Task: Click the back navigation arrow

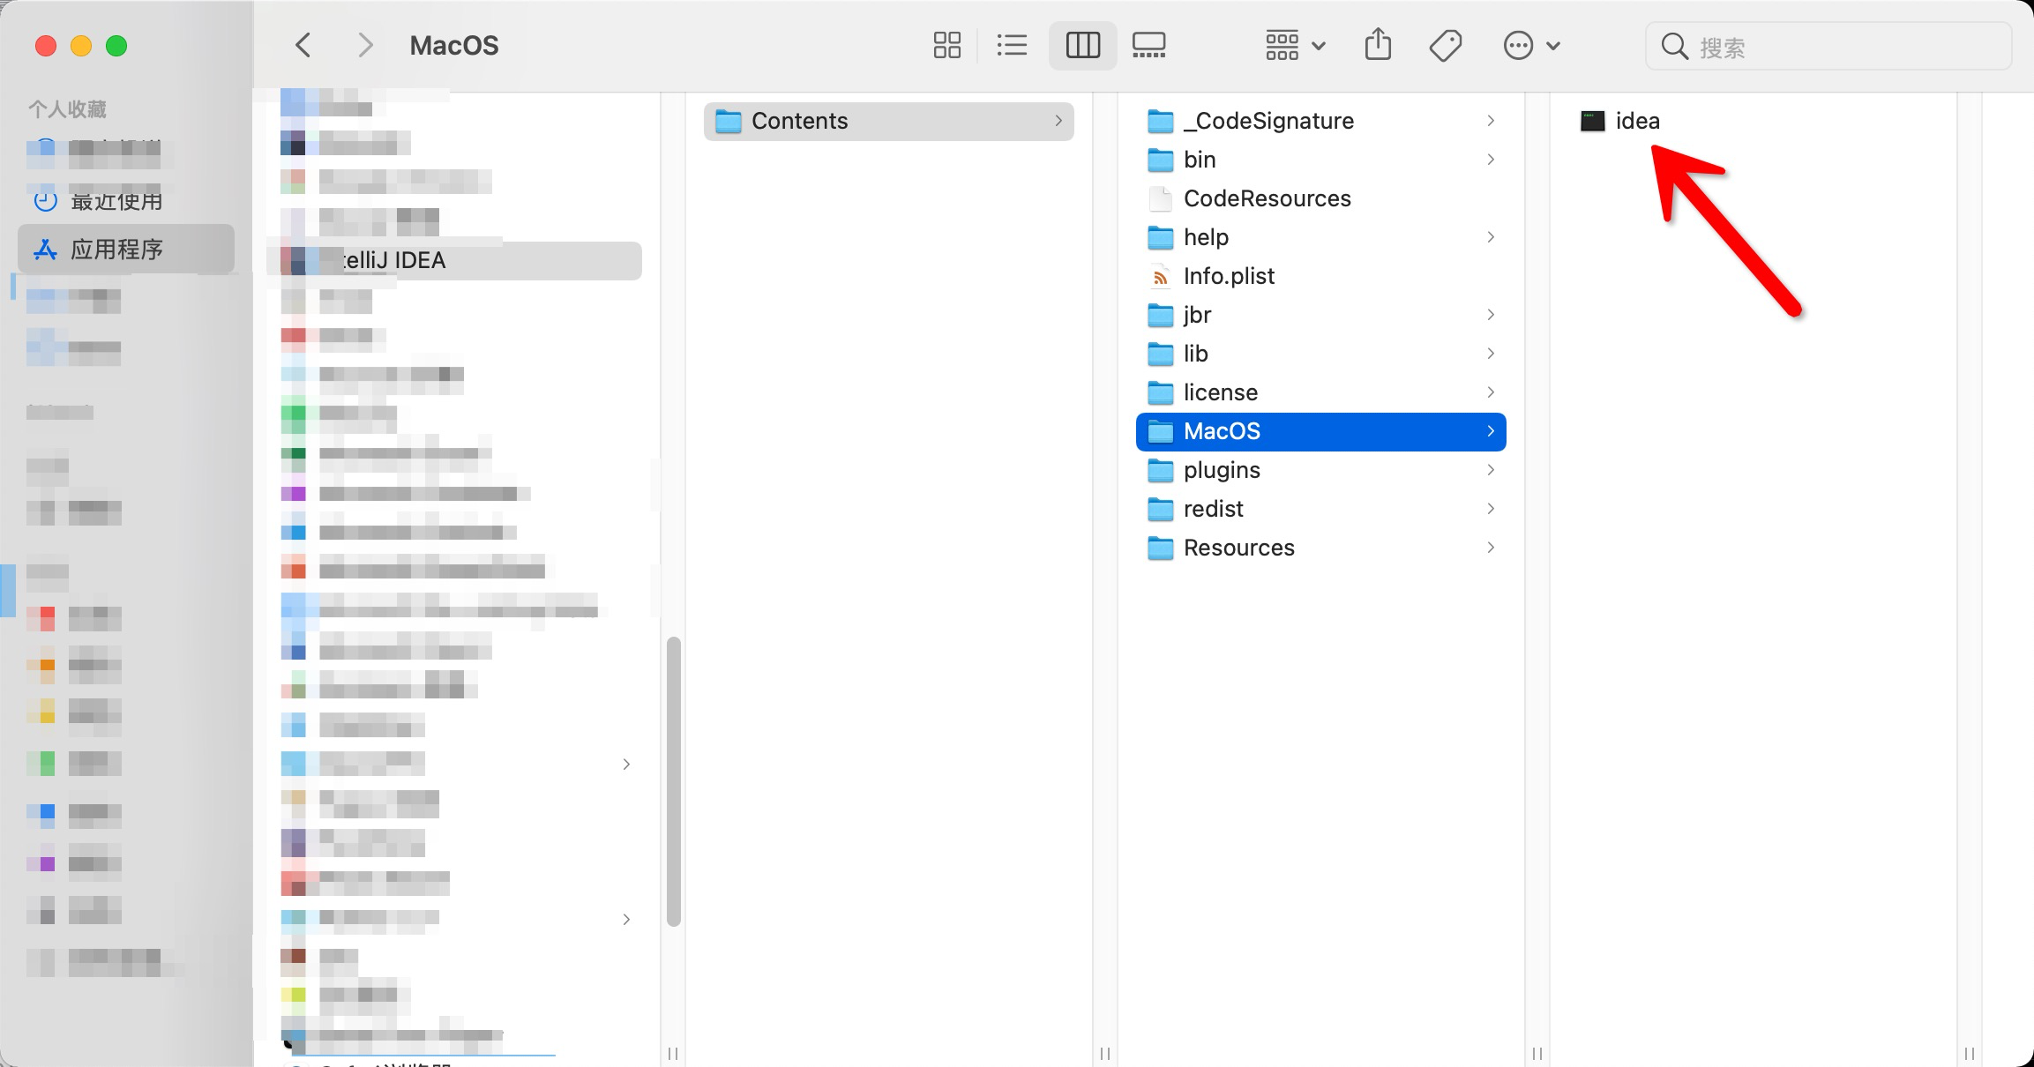Action: (x=303, y=45)
